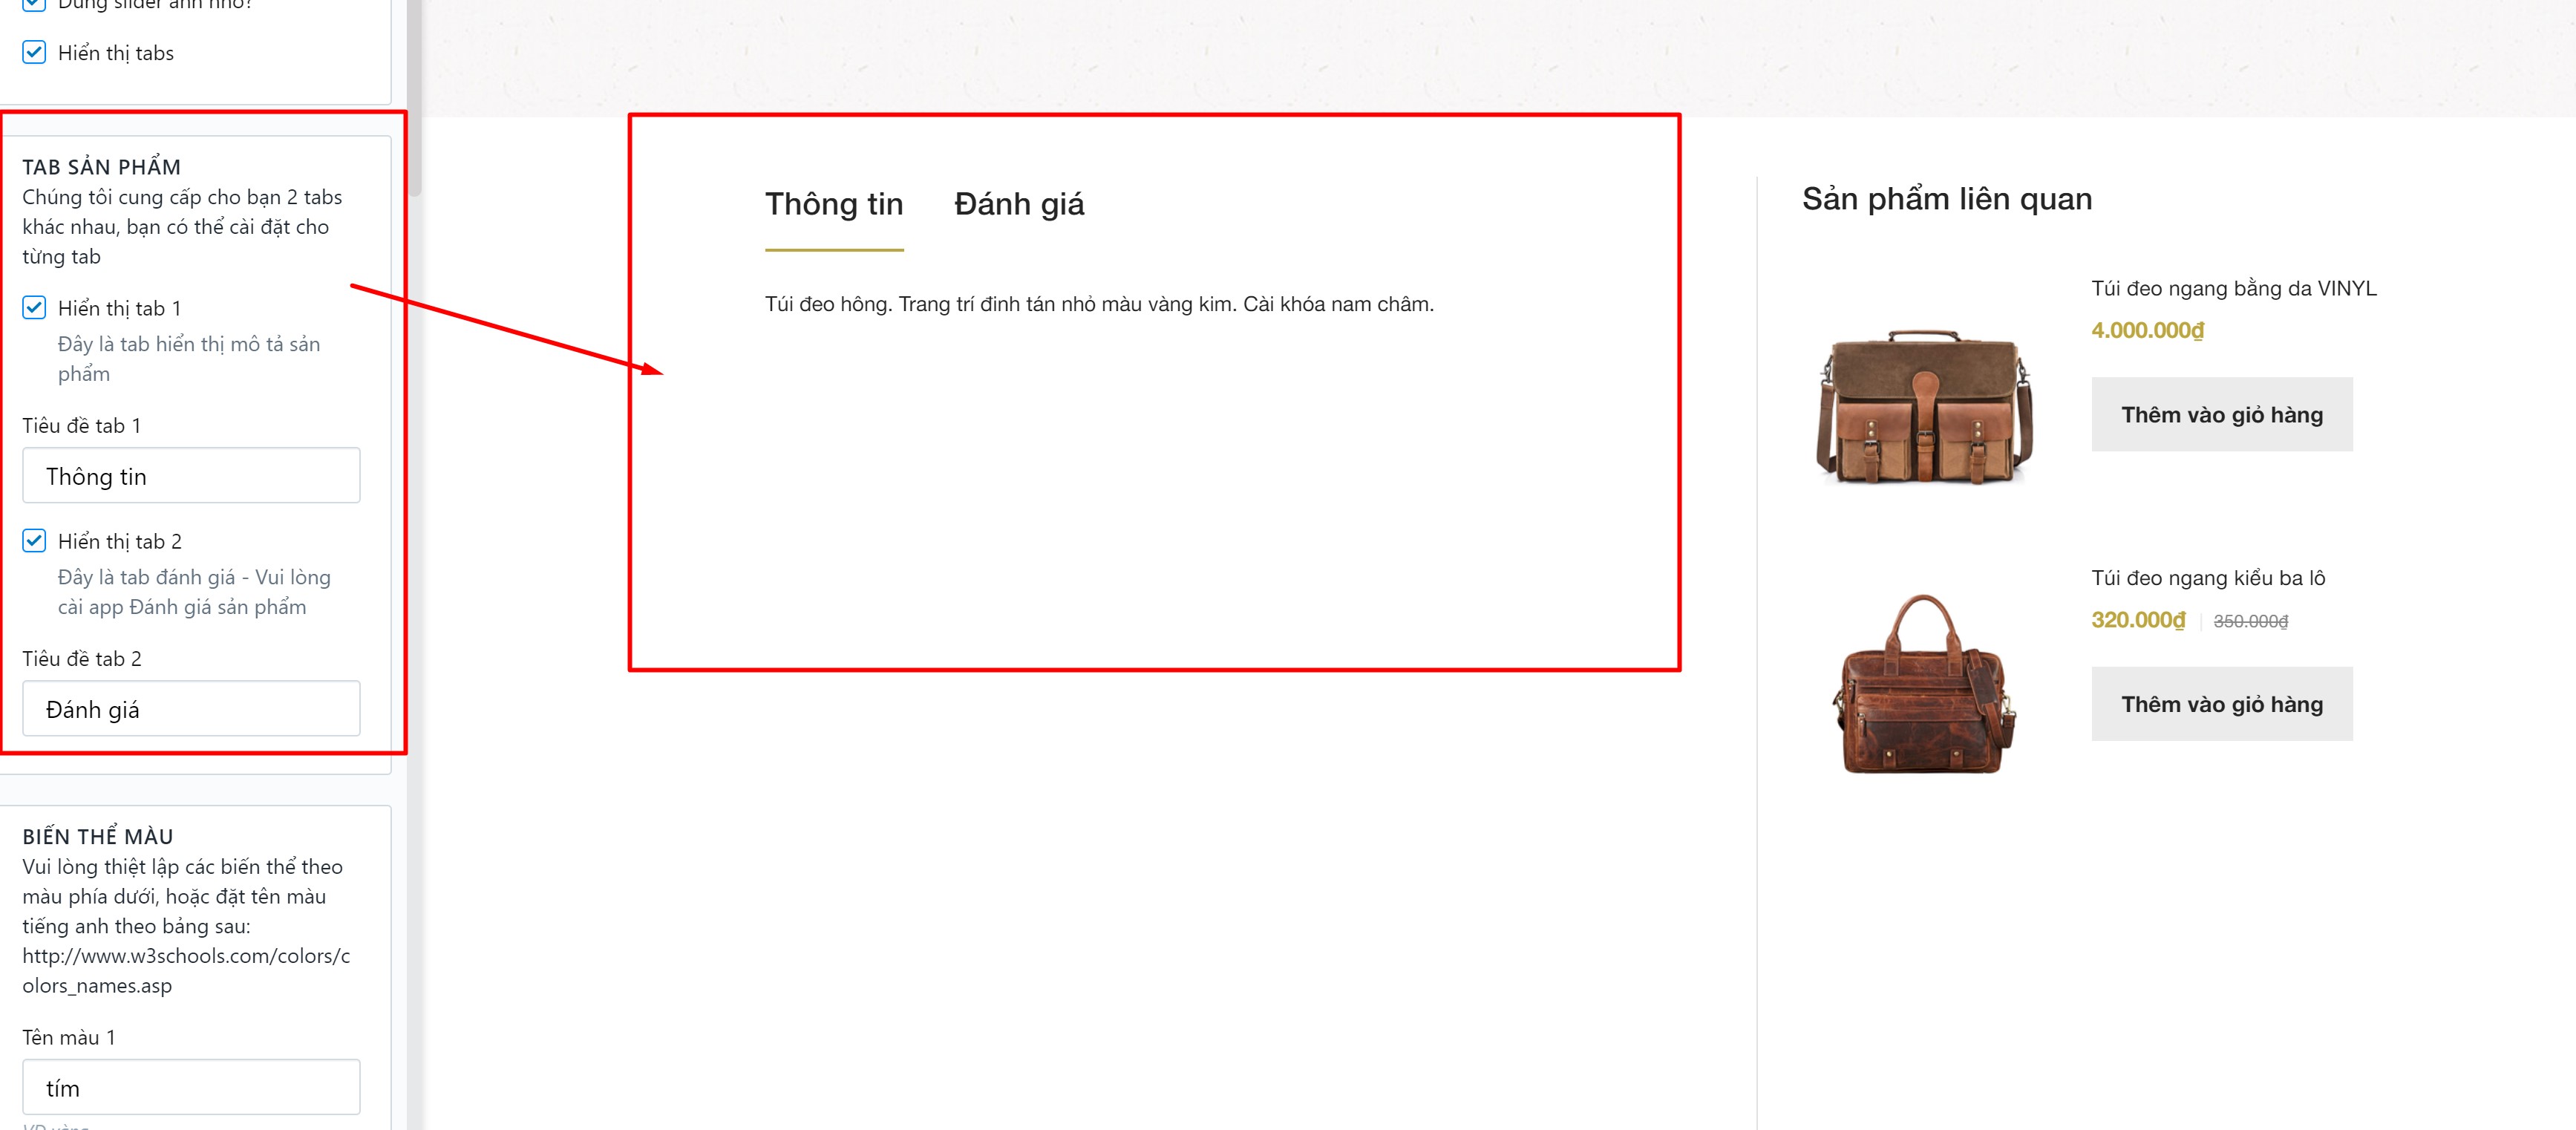Click the 320.000₫ sale price
Image resolution: width=2576 pixels, height=1130 pixels.
point(2138,620)
